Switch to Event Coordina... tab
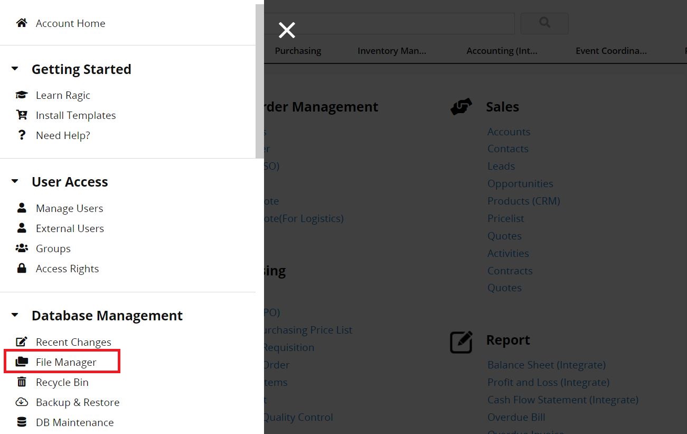This screenshot has height=434, width=687. 611,51
